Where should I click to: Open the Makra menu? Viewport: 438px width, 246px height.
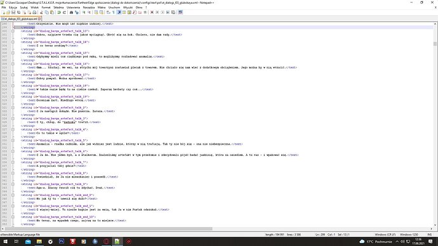tap(102, 8)
